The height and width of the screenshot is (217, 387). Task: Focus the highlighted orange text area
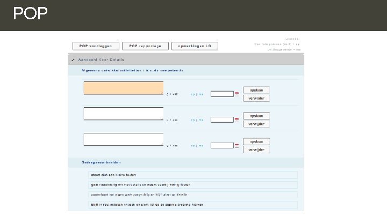[124, 88]
